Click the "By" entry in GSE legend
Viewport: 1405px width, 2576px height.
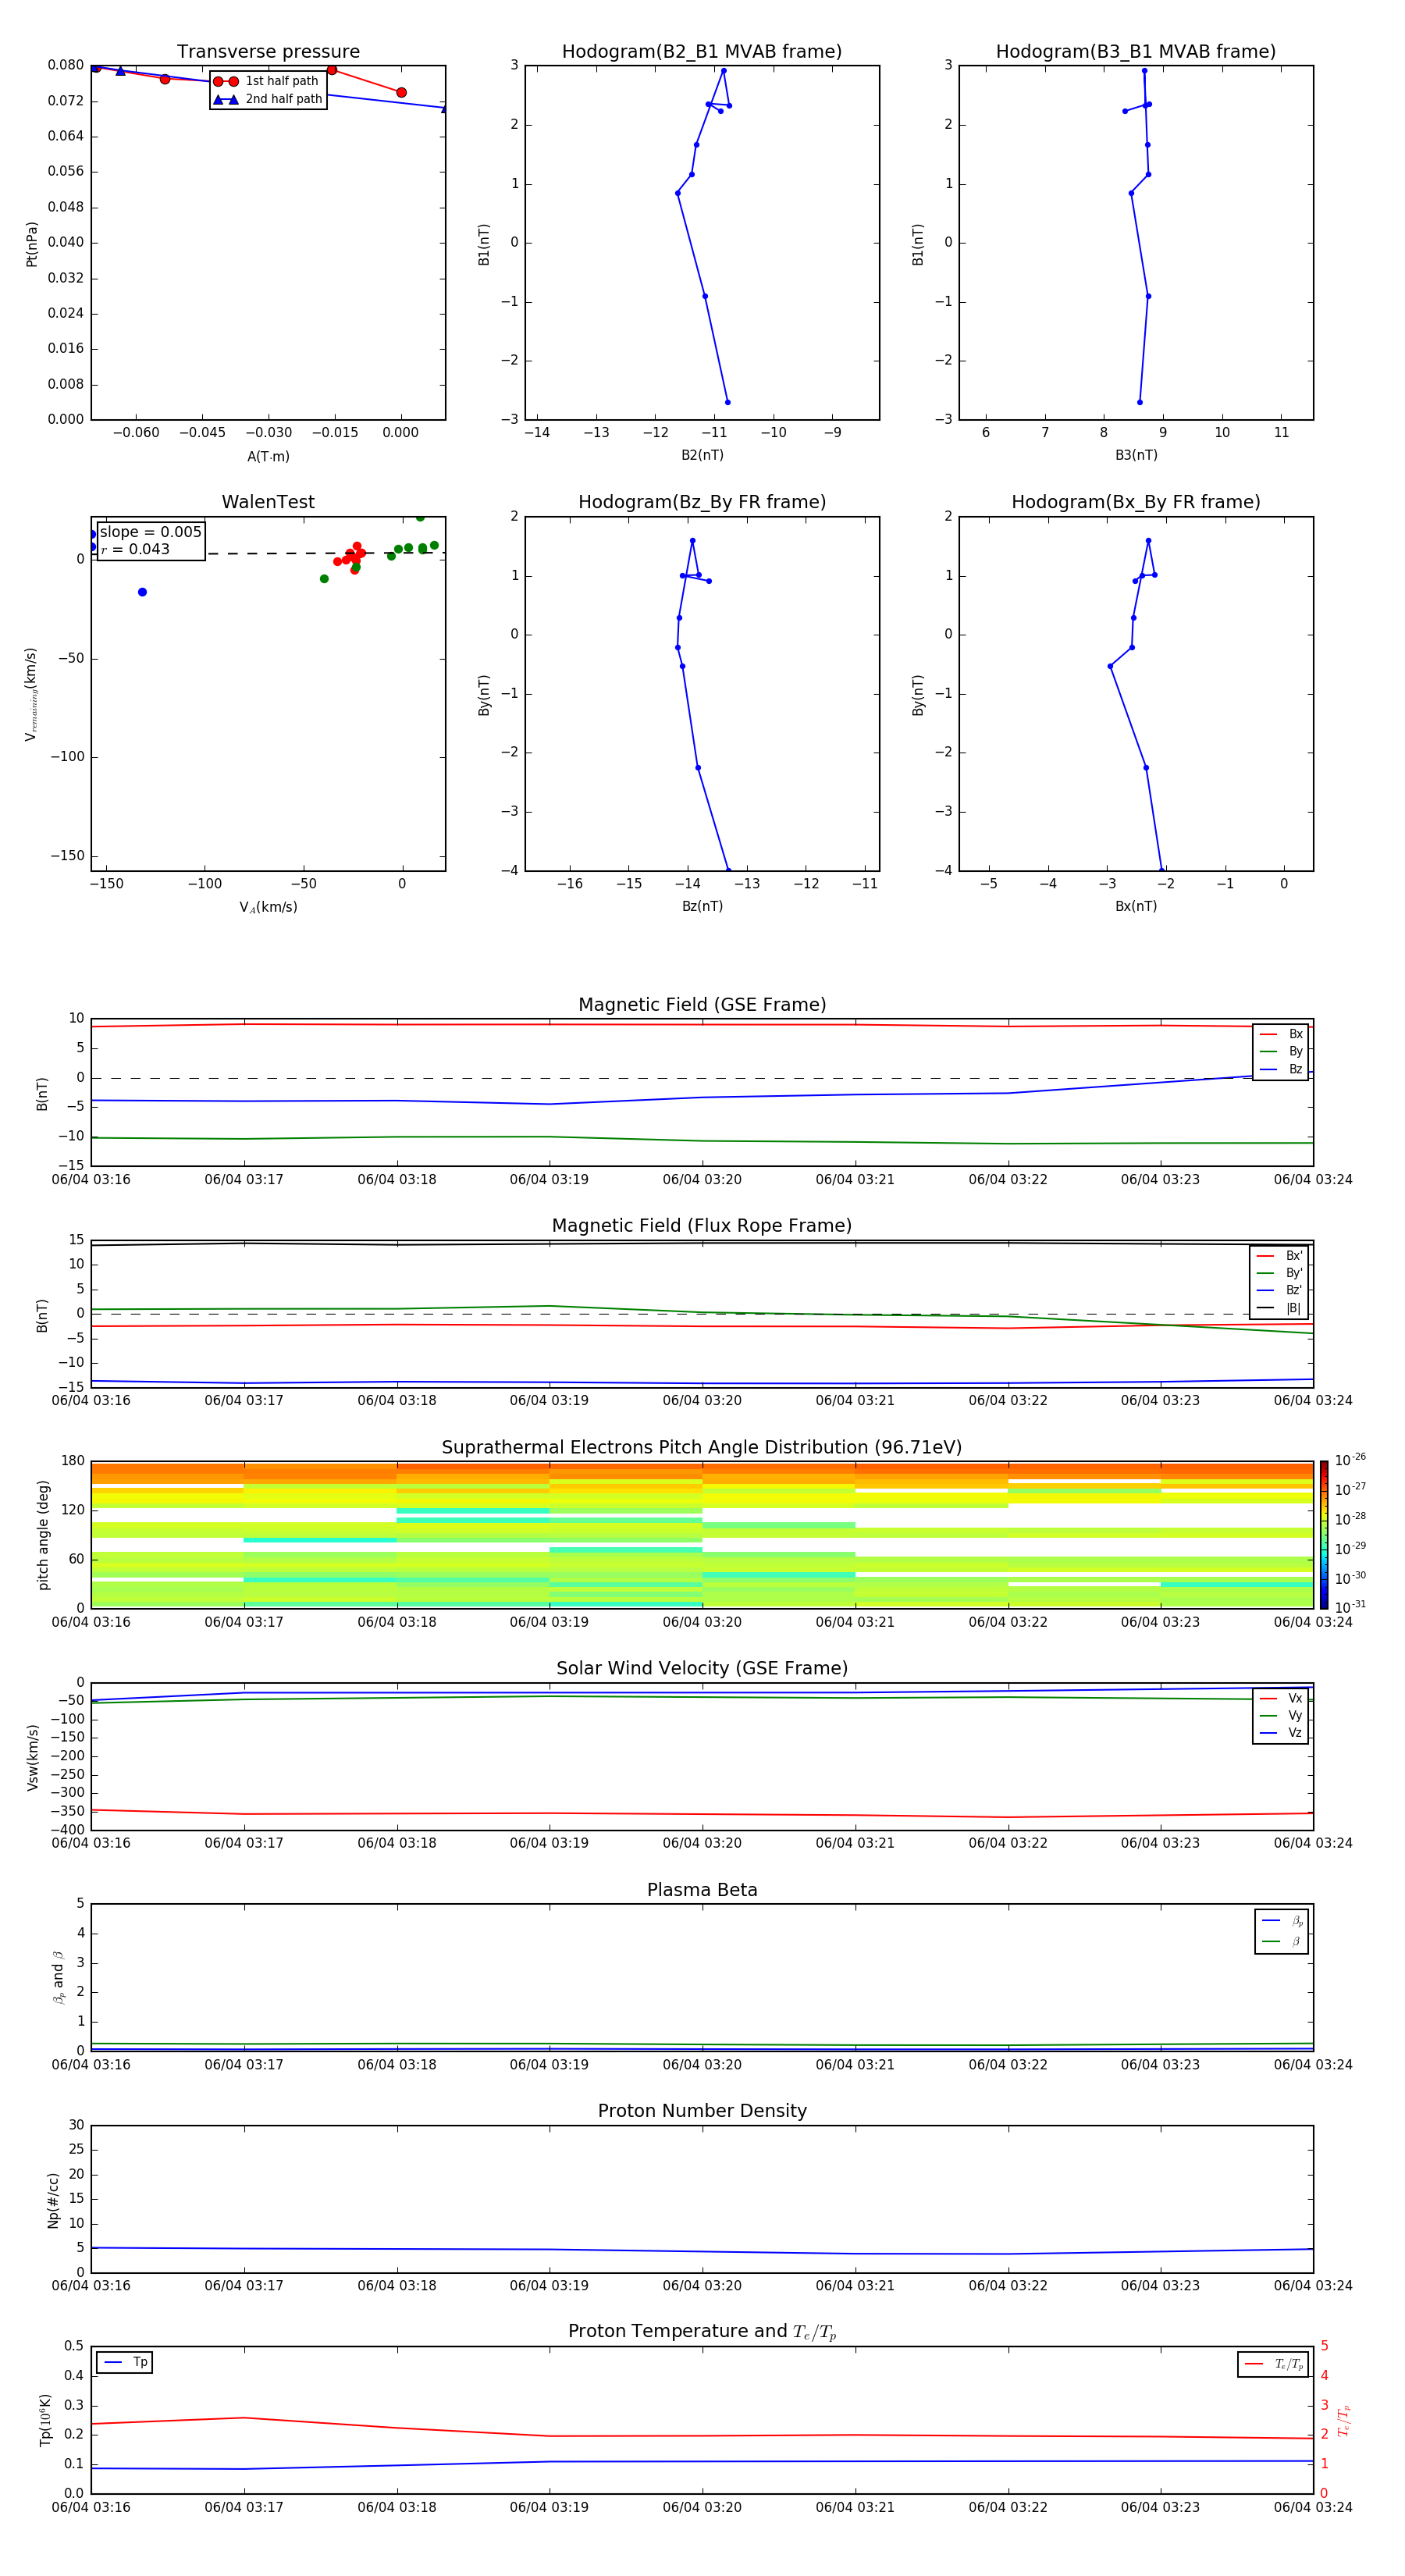1281,1051
